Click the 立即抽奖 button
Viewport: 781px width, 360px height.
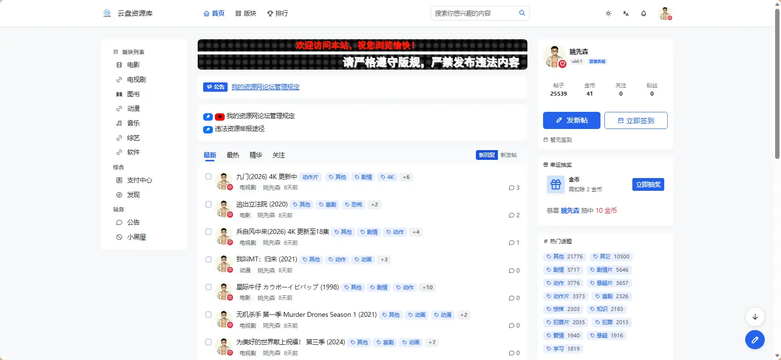coord(648,184)
